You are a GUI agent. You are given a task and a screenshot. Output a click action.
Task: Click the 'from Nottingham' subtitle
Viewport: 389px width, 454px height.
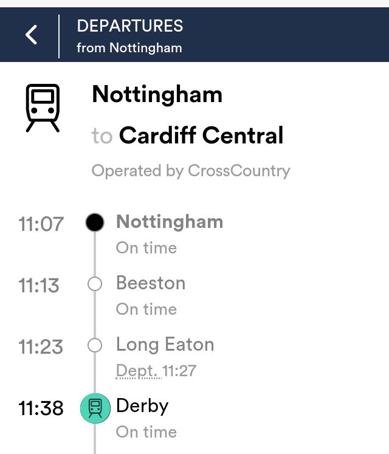(129, 48)
